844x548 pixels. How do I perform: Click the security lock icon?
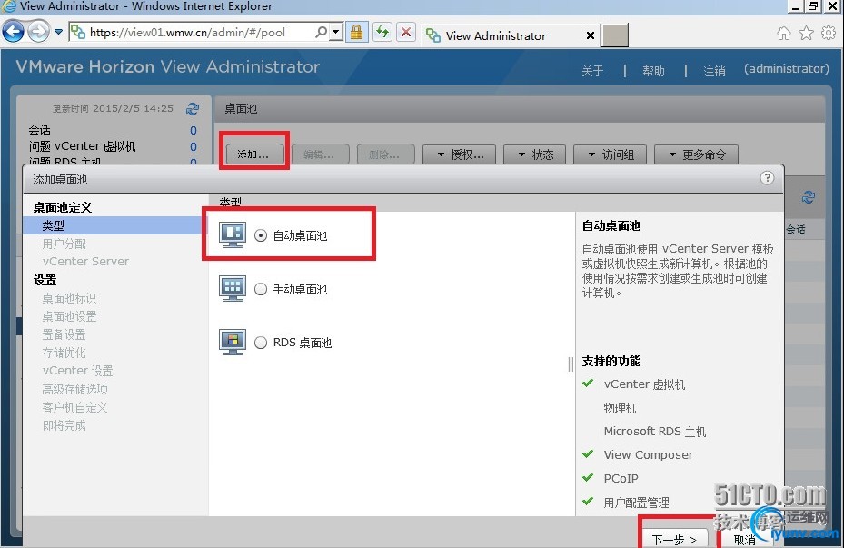point(356,33)
